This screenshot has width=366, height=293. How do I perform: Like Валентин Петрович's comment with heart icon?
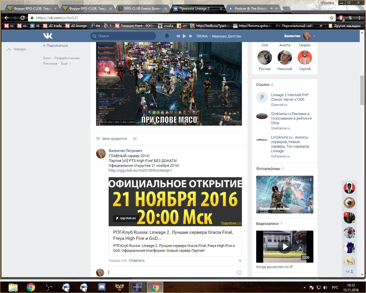pos(240,261)
